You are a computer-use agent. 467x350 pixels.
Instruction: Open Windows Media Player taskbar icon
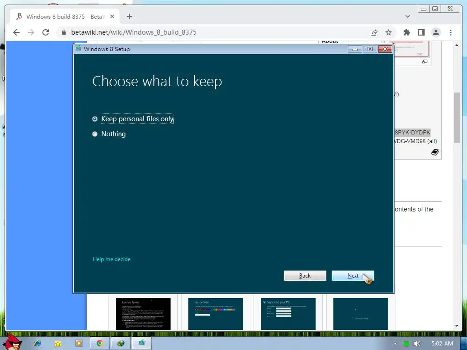pyautogui.click(x=78, y=343)
